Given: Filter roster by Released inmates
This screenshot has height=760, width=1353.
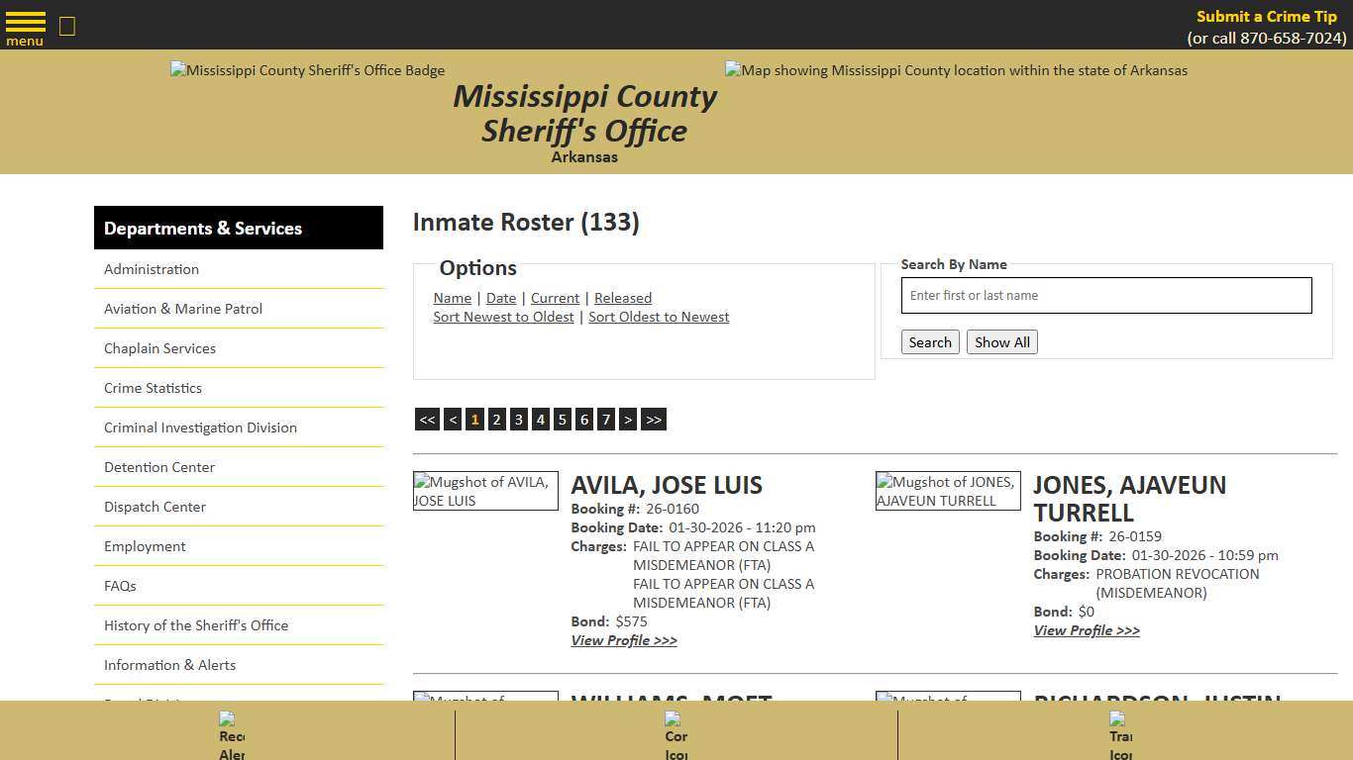Looking at the screenshot, I should click(622, 298).
